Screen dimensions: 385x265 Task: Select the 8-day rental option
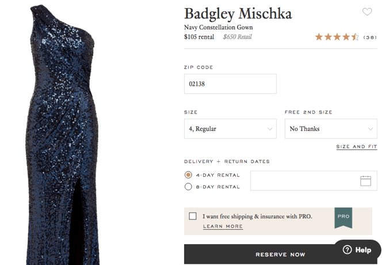coord(188,187)
